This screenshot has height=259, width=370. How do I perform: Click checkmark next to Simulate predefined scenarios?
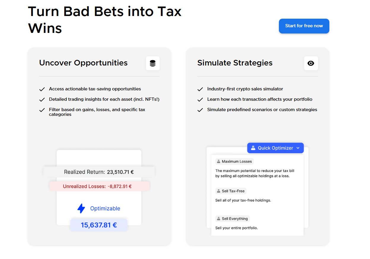200,110
